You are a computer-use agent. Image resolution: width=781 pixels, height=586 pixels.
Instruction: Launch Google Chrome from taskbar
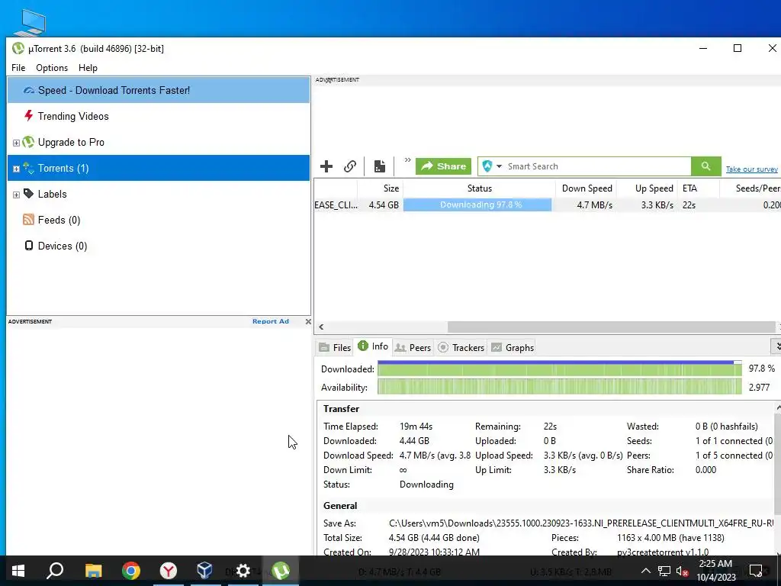(131, 571)
